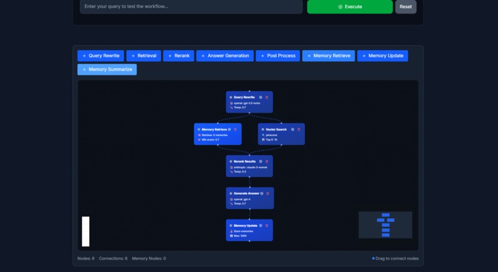This screenshot has width=498, height=272.
Task: Add an Answer Generation node
Action: (225, 56)
